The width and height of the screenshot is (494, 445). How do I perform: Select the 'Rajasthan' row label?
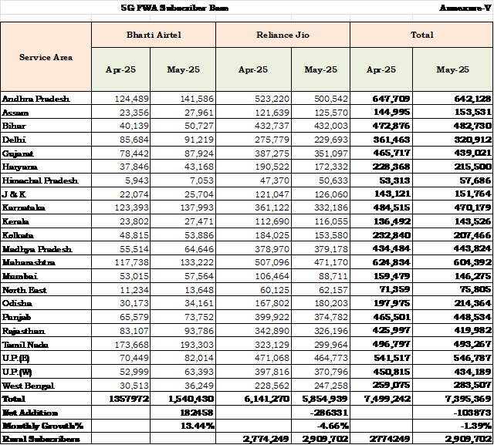click(x=24, y=331)
